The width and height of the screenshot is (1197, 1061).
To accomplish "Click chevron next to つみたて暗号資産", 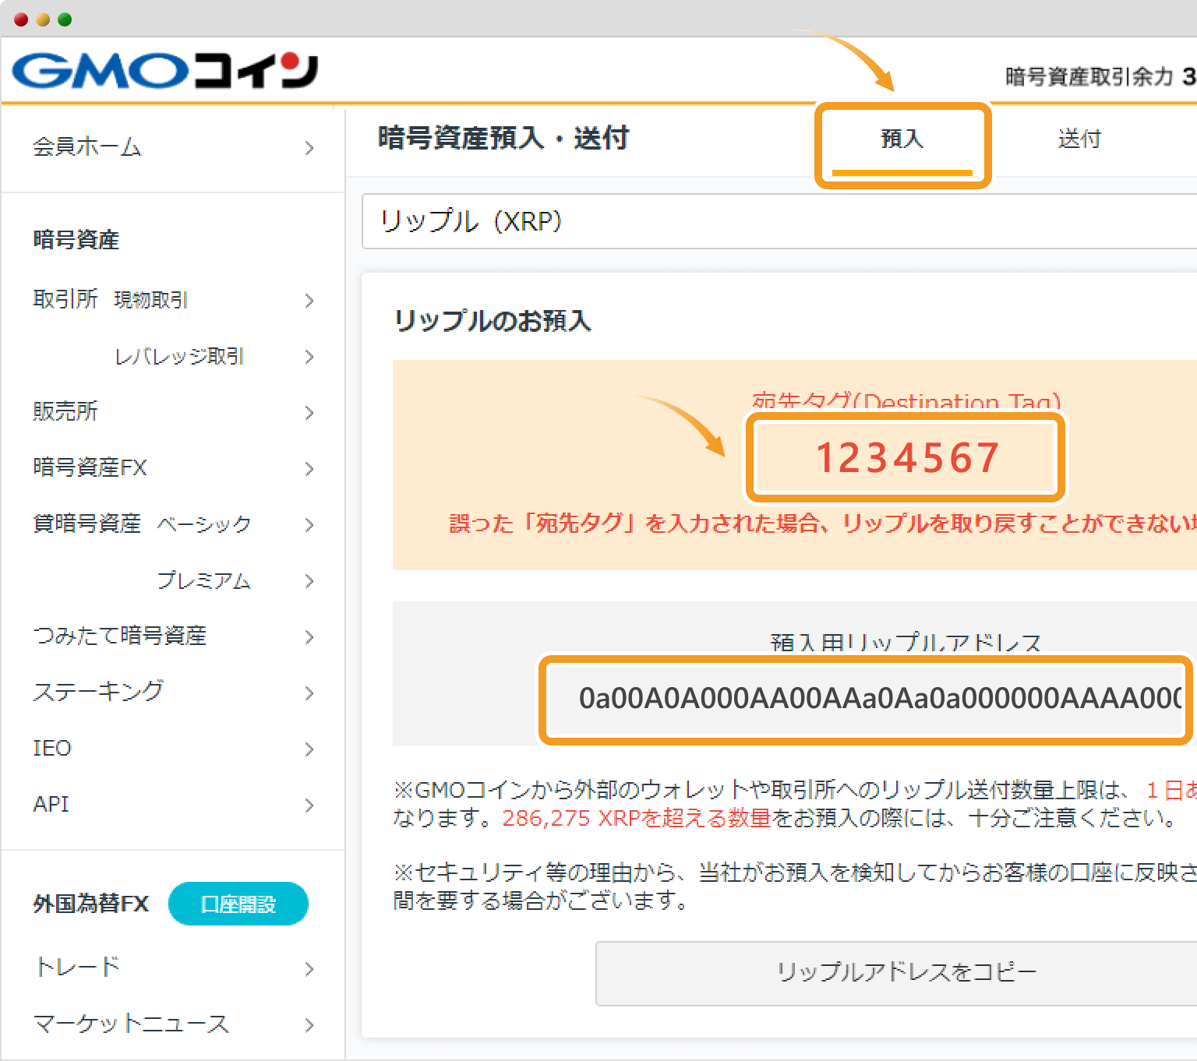I will [309, 637].
